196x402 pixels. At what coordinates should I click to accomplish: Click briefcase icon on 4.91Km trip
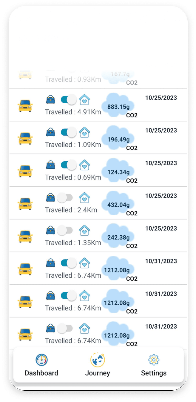tap(51, 99)
